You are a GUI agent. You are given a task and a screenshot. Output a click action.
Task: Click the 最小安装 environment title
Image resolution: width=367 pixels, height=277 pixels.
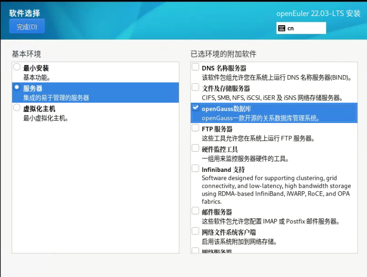tap(36, 68)
